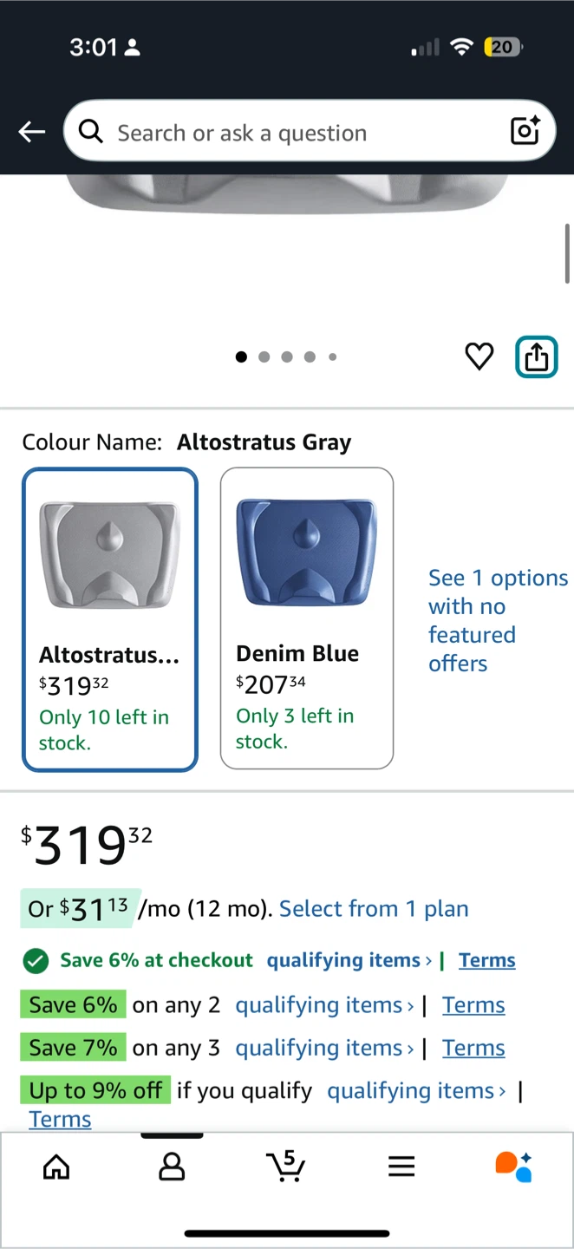Open the hamburger menu tab
574x1249 pixels.
pyautogui.click(x=401, y=1167)
